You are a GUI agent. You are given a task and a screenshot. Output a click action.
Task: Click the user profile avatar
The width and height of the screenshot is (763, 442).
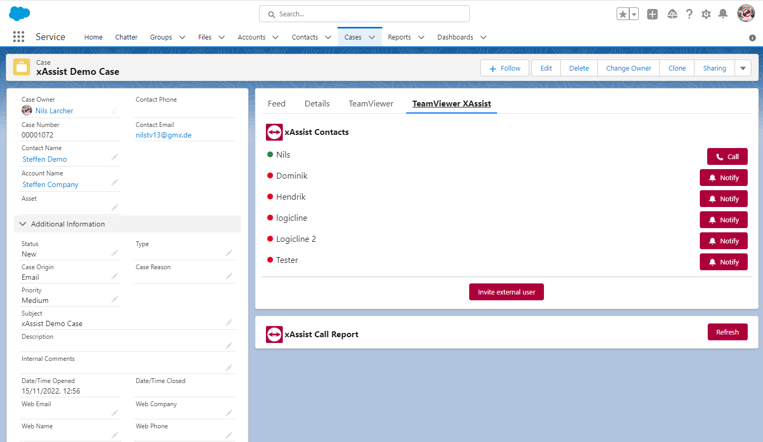pos(746,13)
